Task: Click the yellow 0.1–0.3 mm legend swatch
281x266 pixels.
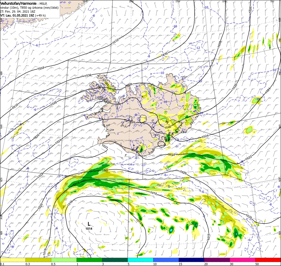Action: [13, 260]
